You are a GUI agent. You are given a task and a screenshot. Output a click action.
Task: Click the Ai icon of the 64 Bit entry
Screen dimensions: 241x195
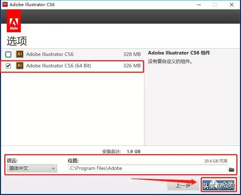20,66
